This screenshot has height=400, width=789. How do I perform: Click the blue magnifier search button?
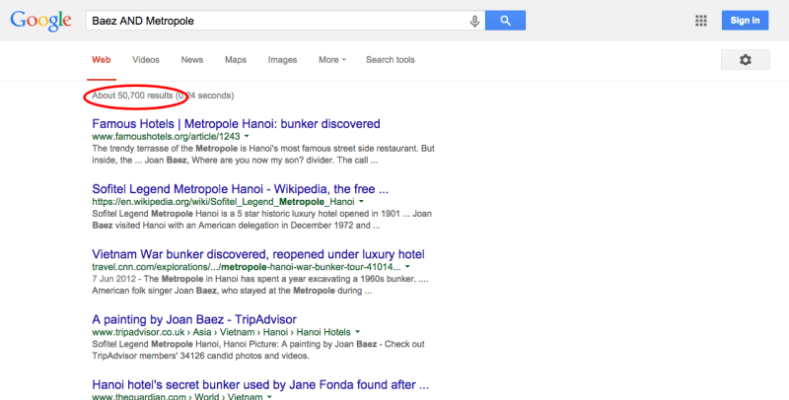pos(506,20)
